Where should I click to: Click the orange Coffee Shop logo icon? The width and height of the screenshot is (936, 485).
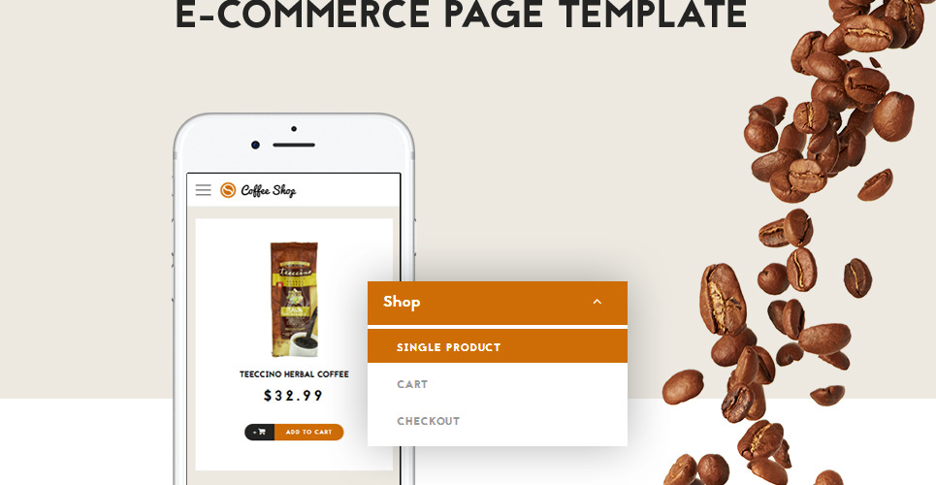coord(227,190)
